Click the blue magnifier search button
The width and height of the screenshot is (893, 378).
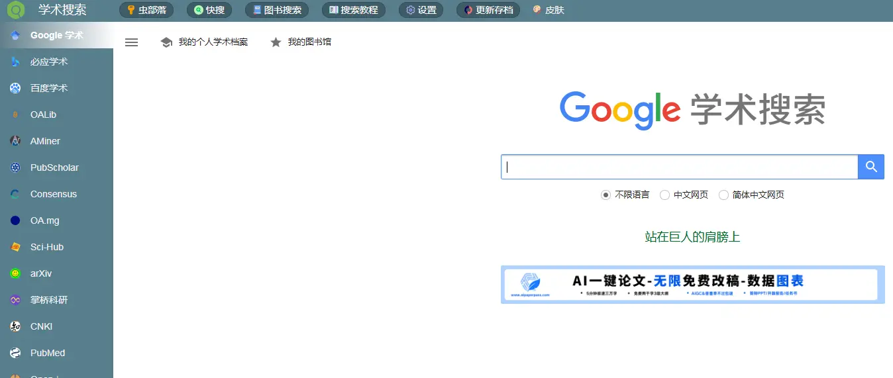(871, 167)
